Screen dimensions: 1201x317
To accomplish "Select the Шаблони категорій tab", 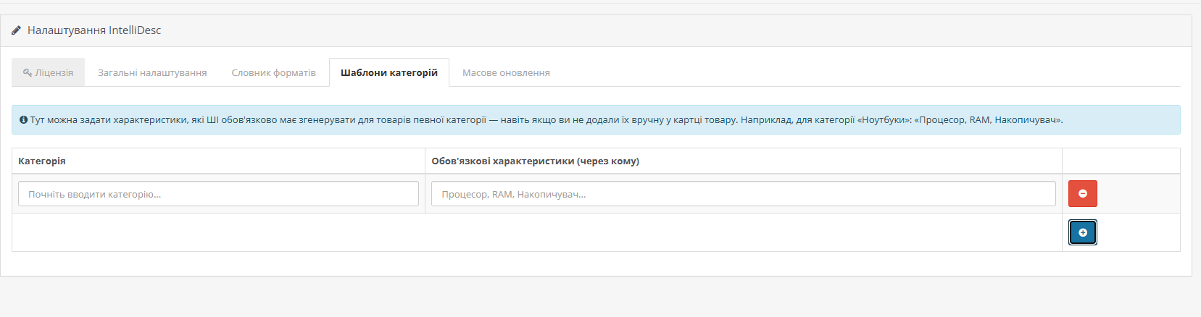I will [x=389, y=72].
